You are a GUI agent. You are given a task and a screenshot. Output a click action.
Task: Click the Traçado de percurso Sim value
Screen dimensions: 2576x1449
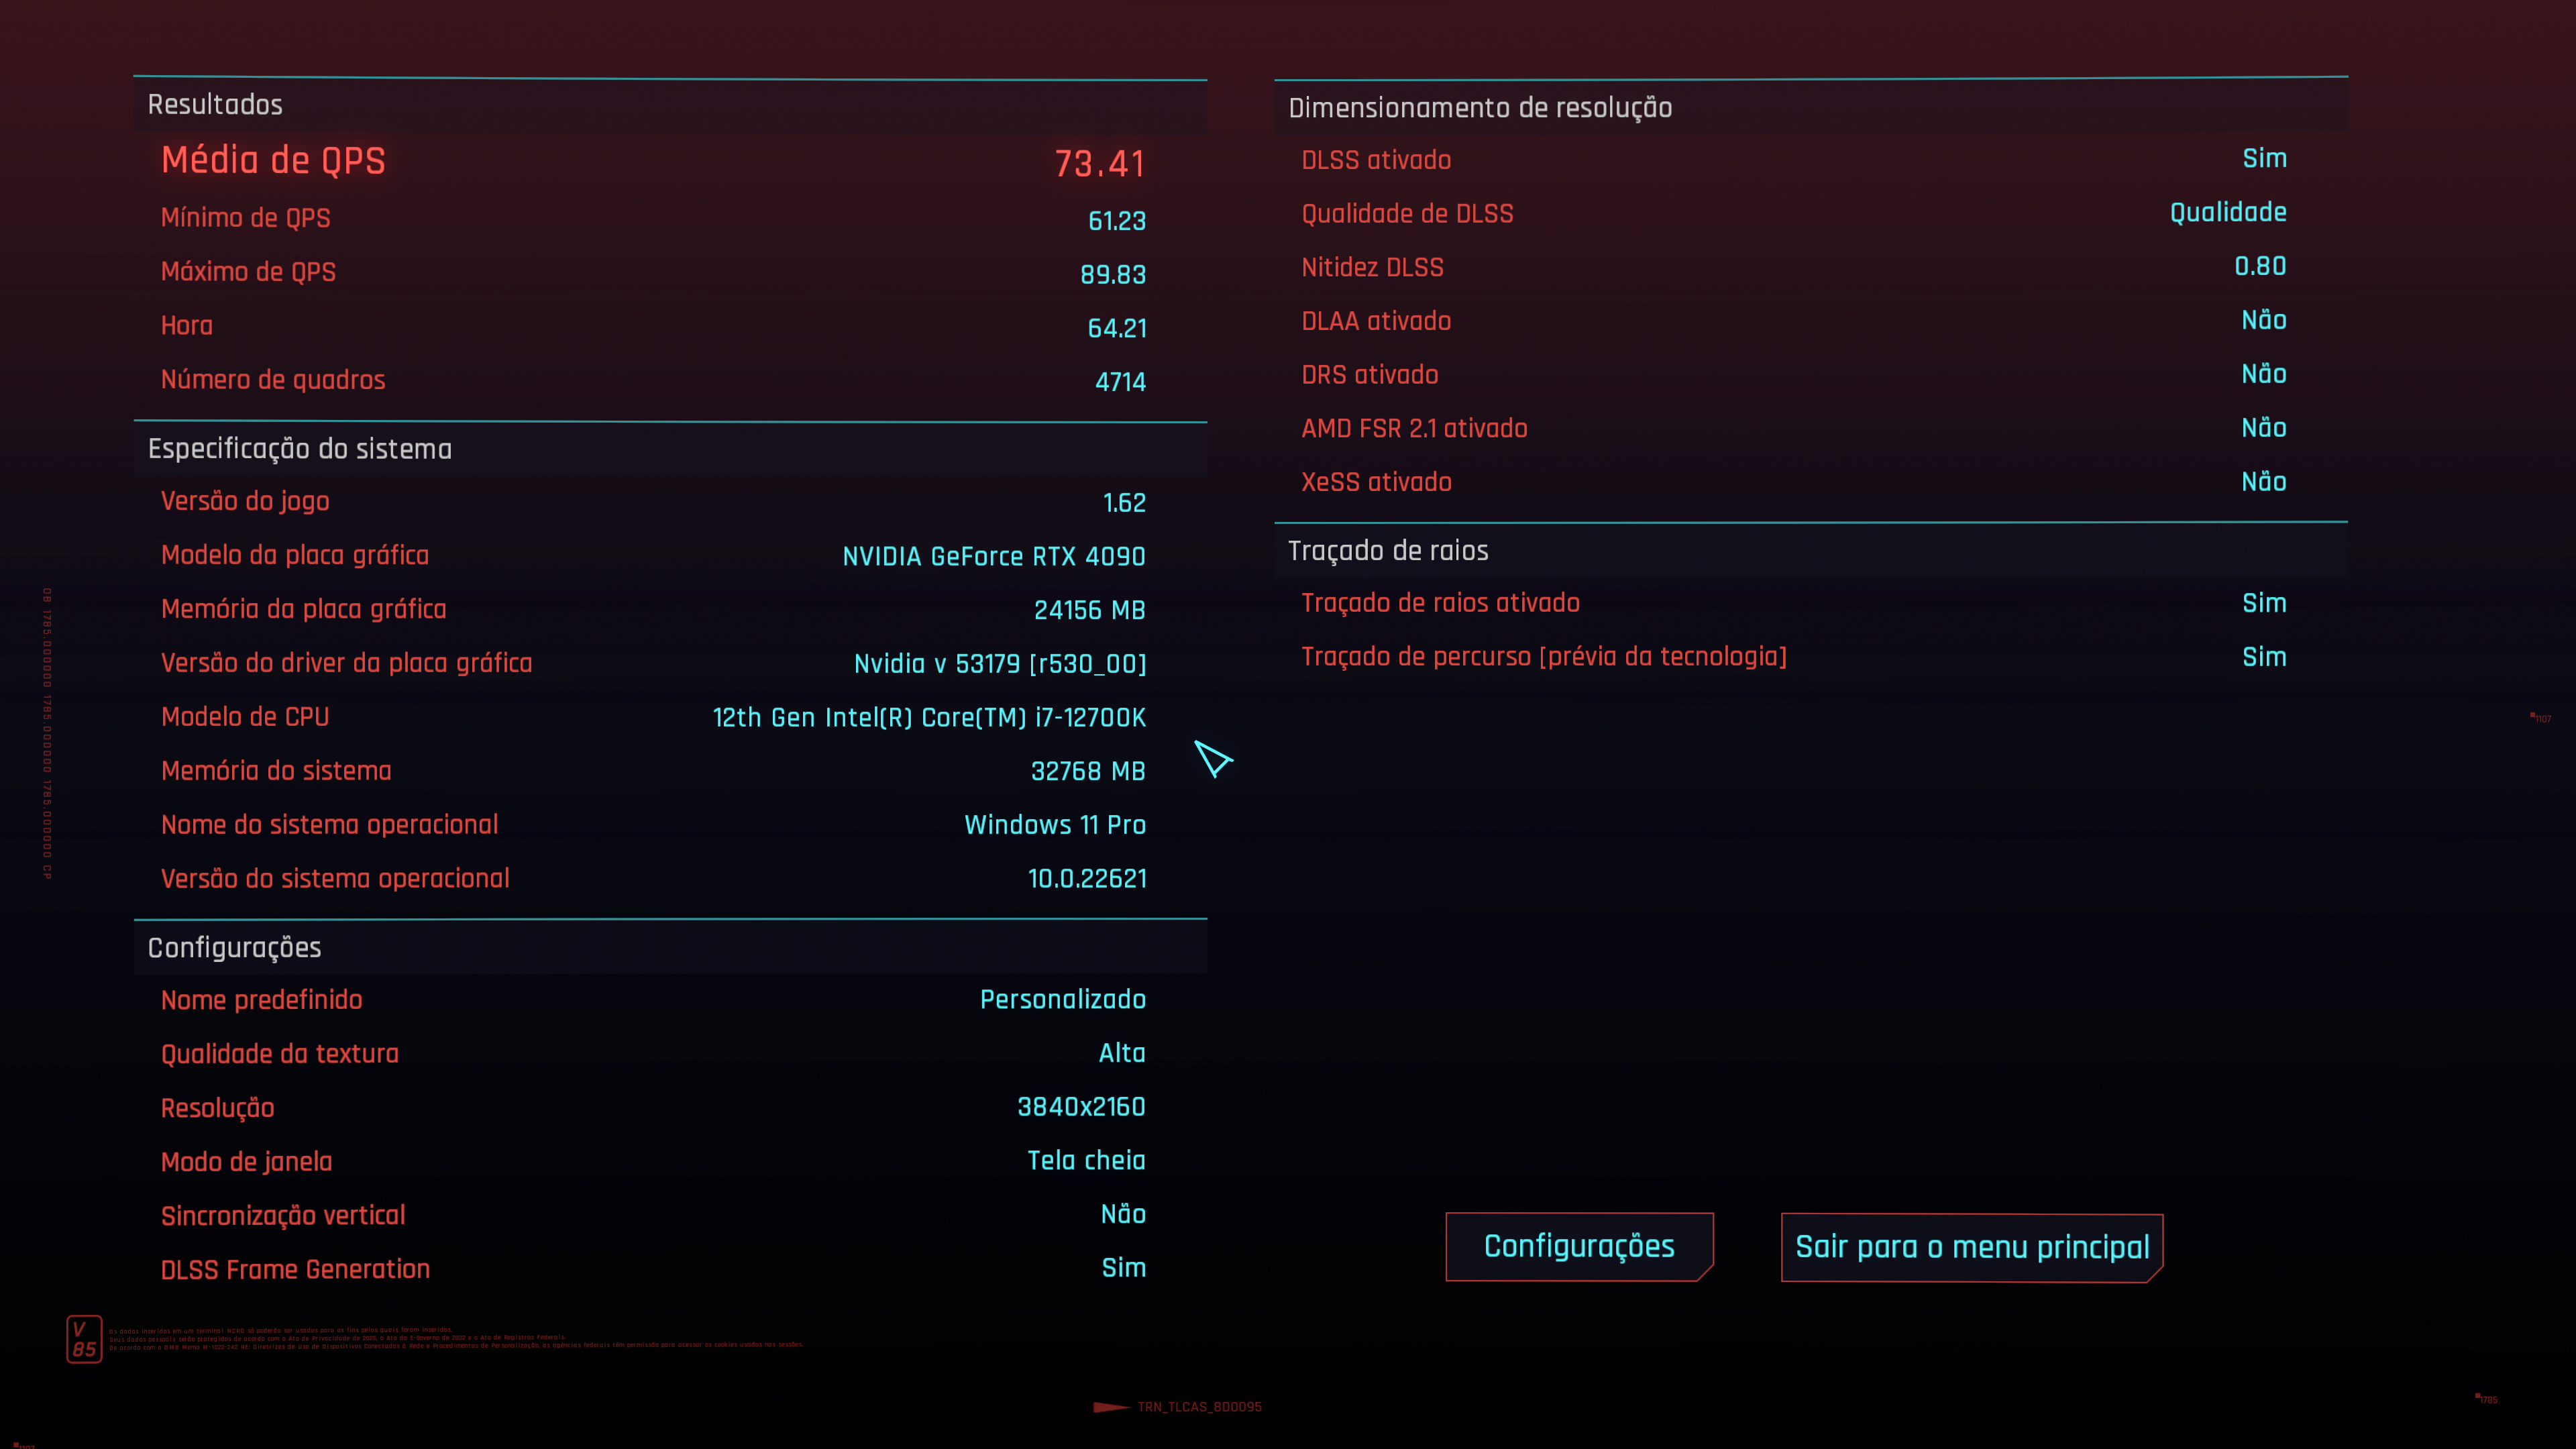[2263, 657]
